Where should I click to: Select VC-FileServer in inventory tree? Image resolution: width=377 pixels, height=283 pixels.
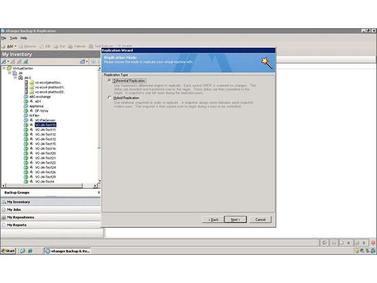pos(45,120)
